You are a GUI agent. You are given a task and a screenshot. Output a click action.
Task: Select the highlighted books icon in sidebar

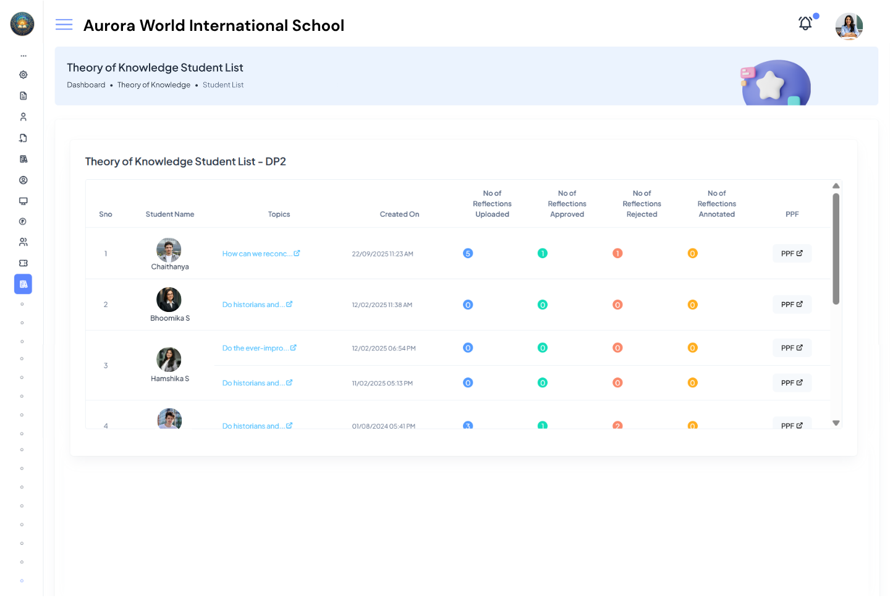[x=23, y=284]
